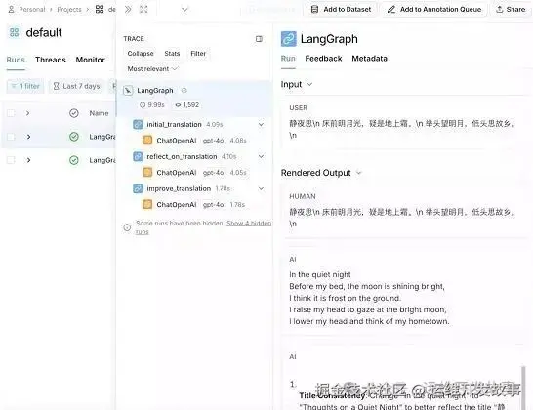Select the initial_translation chain icon

pyautogui.click(x=138, y=124)
